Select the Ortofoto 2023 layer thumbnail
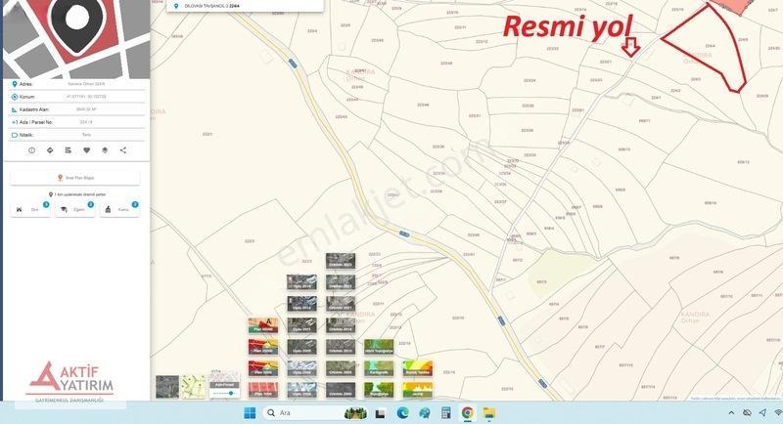 coord(341,261)
